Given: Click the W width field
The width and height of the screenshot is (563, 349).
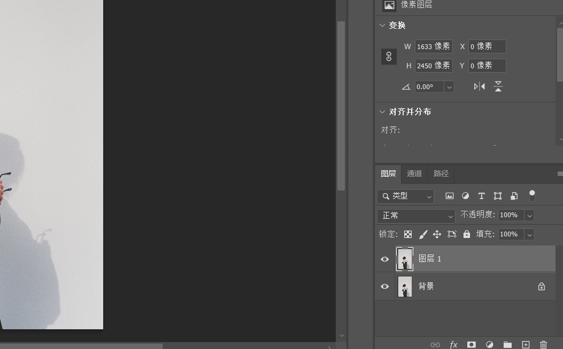Looking at the screenshot, I should point(434,46).
